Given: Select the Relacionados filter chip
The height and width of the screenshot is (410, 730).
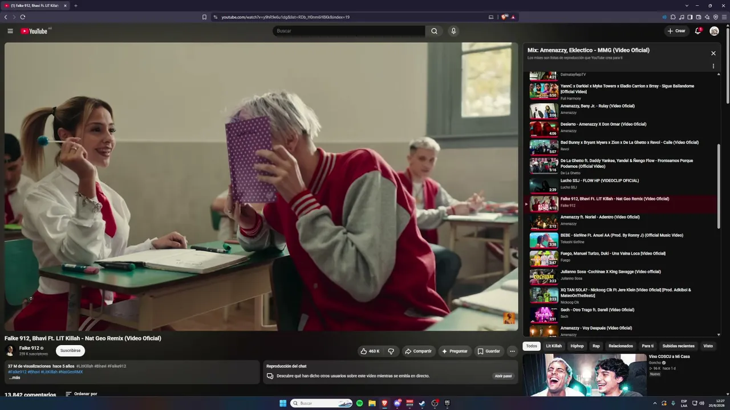Looking at the screenshot, I should click(x=620, y=346).
